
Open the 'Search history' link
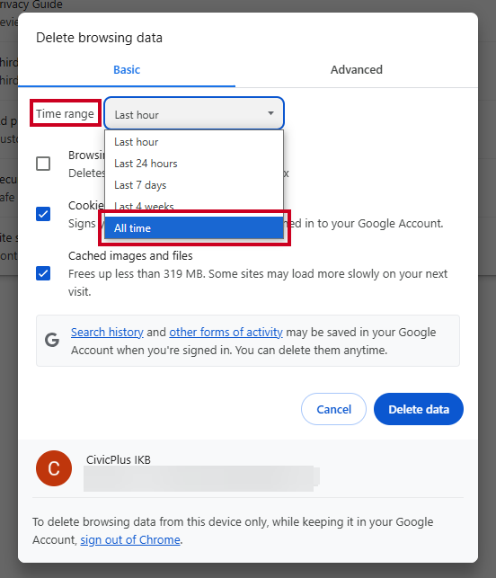pyautogui.click(x=107, y=332)
